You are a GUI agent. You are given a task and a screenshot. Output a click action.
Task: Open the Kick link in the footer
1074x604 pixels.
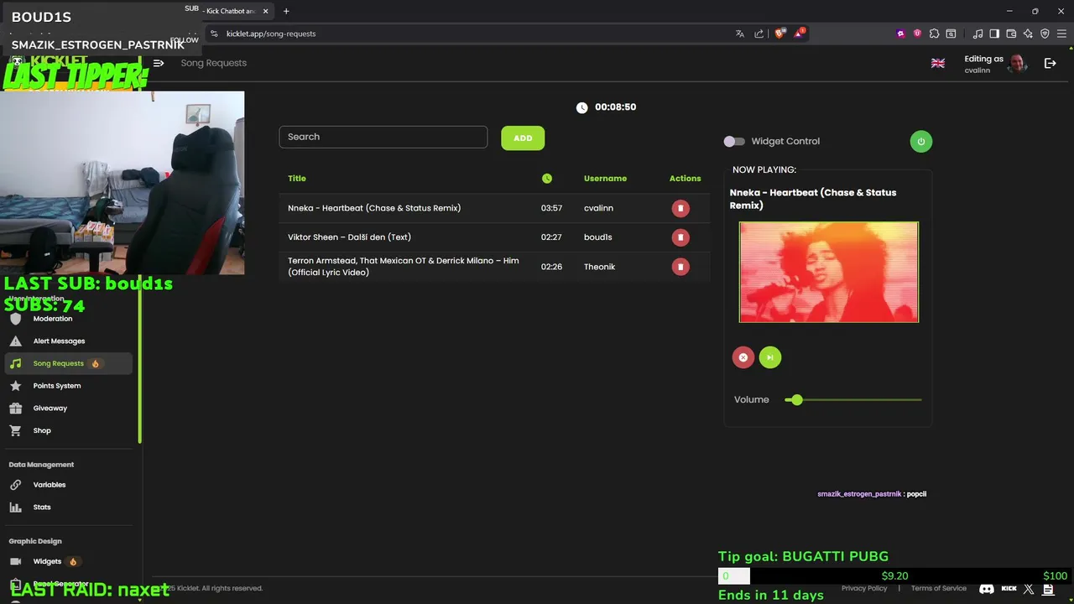(x=1009, y=589)
